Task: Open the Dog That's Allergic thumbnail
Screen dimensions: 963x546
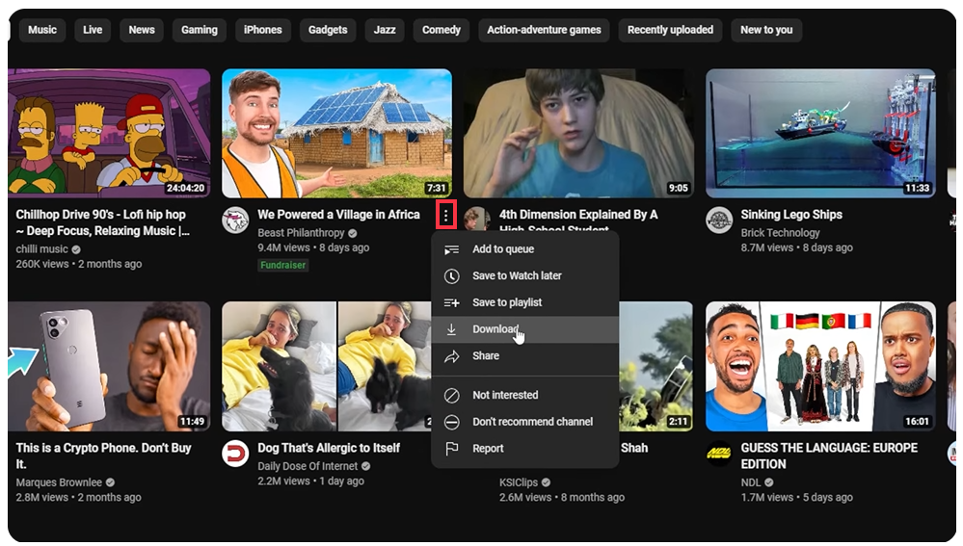Action: tap(327, 366)
